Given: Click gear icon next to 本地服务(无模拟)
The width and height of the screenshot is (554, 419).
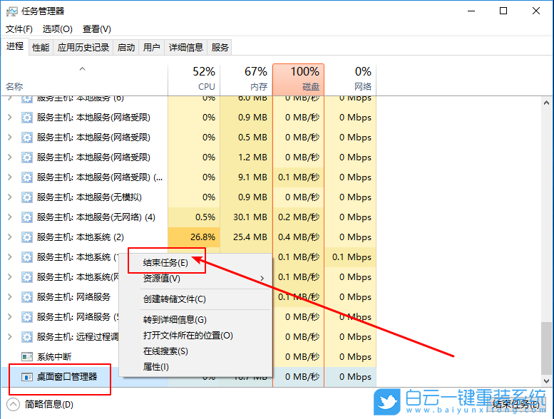Looking at the screenshot, I should pyautogui.click(x=27, y=197).
